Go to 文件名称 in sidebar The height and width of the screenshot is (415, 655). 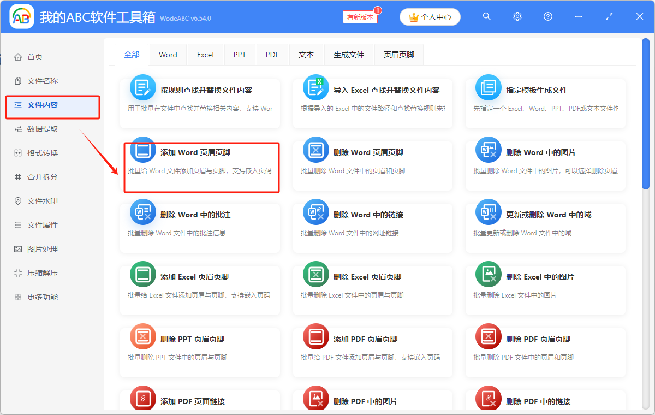tap(43, 81)
